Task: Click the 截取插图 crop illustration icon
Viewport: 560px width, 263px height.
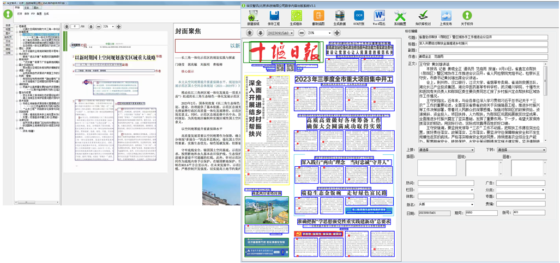Action: (318, 17)
